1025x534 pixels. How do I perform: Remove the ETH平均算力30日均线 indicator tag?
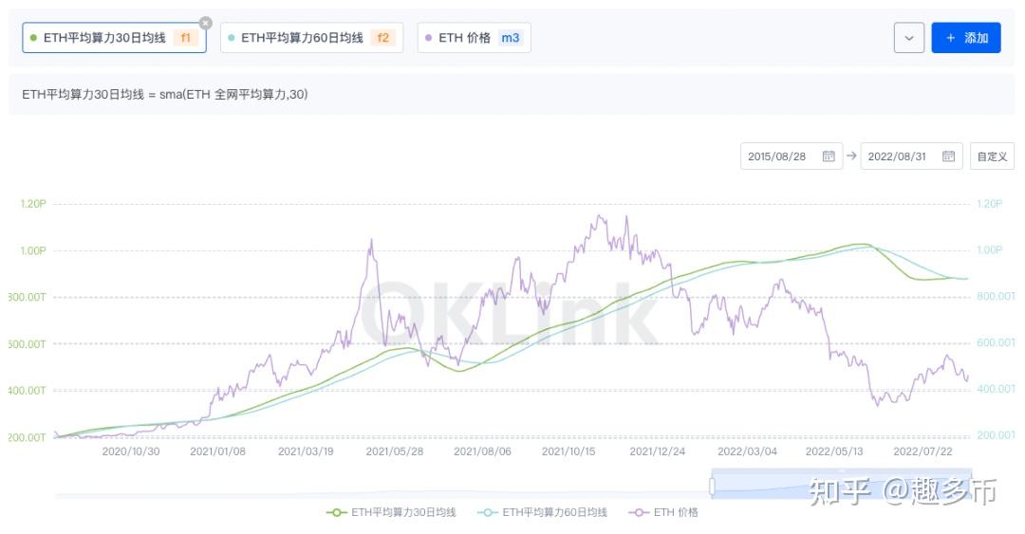click(206, 23)
